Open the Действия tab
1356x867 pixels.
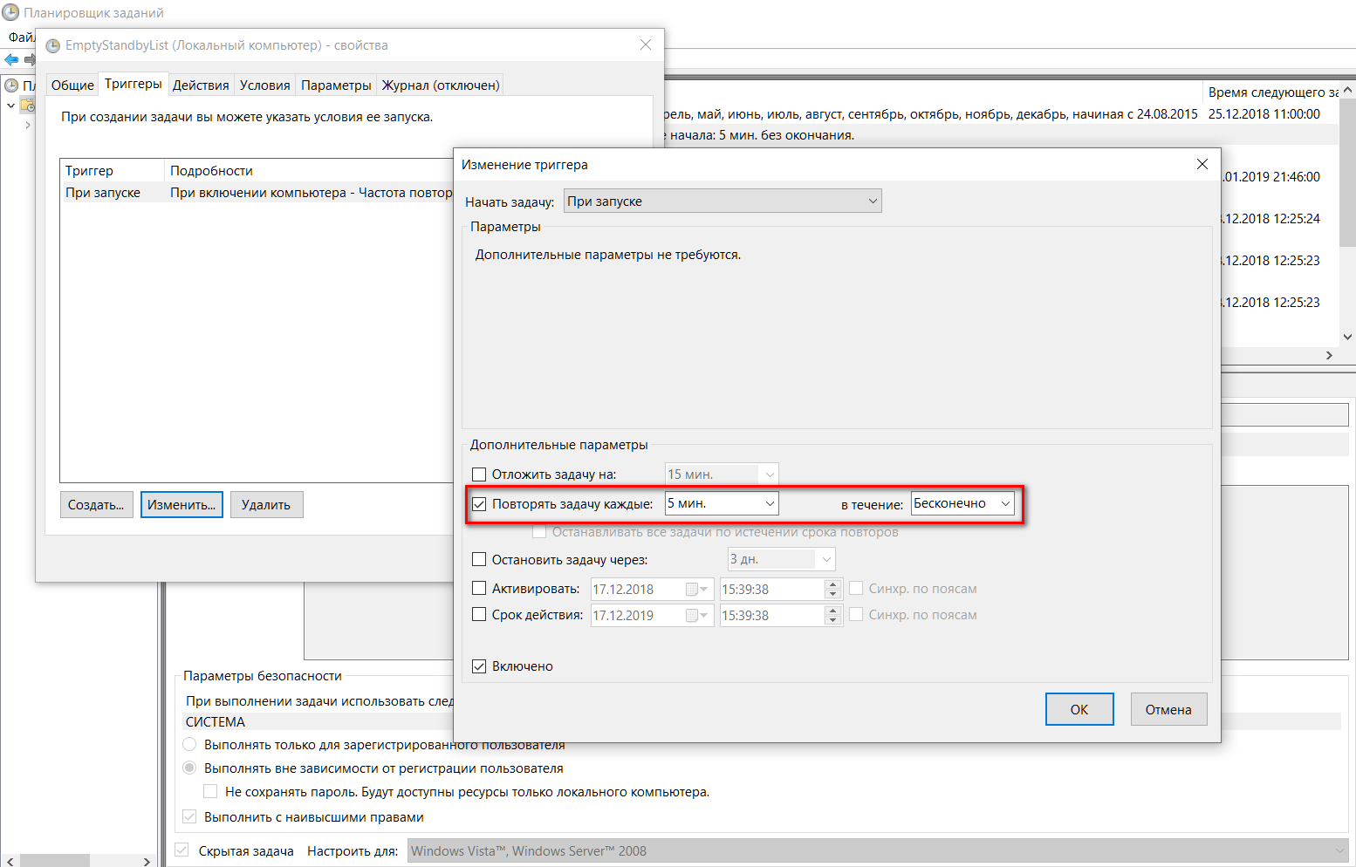tap(201, 85)
